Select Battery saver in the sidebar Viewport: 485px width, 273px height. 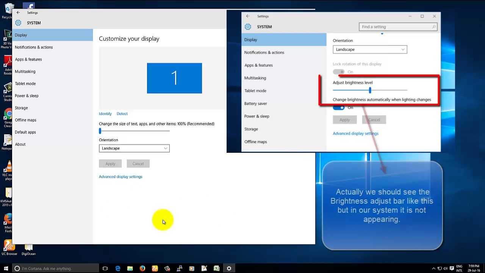256,104
